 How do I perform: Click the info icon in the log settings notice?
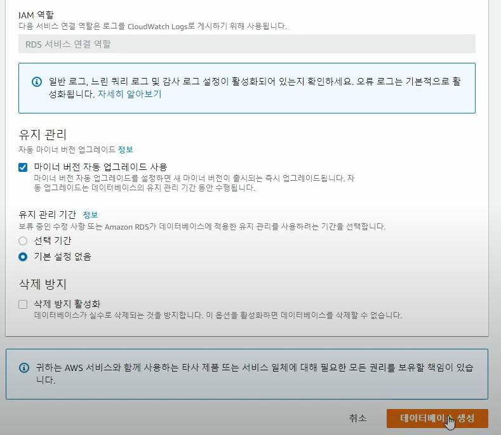(x=37, y=82)
